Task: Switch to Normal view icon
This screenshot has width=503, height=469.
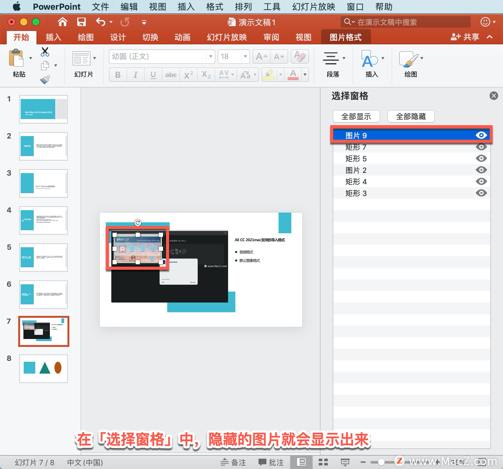Action: (301, 462)
